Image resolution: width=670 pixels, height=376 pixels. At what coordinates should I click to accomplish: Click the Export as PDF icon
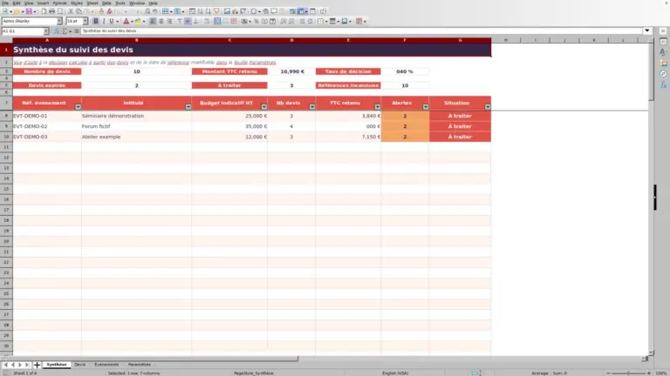pos(44,11)
